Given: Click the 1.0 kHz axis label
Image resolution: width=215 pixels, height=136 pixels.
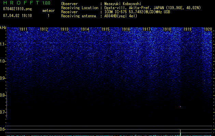Looking at the screenshot, I should tap(3, 61).
